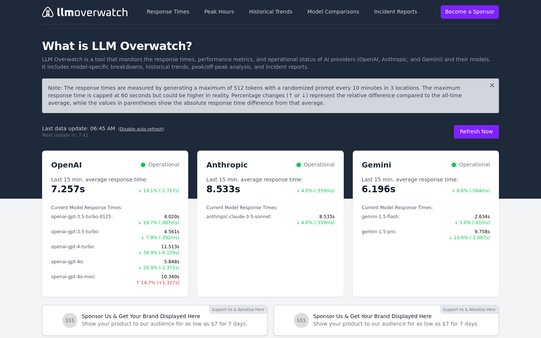Click openai-gpt-4-turbo model label
This screenshot has height=338, width=541.
click(x=73, y=247)
